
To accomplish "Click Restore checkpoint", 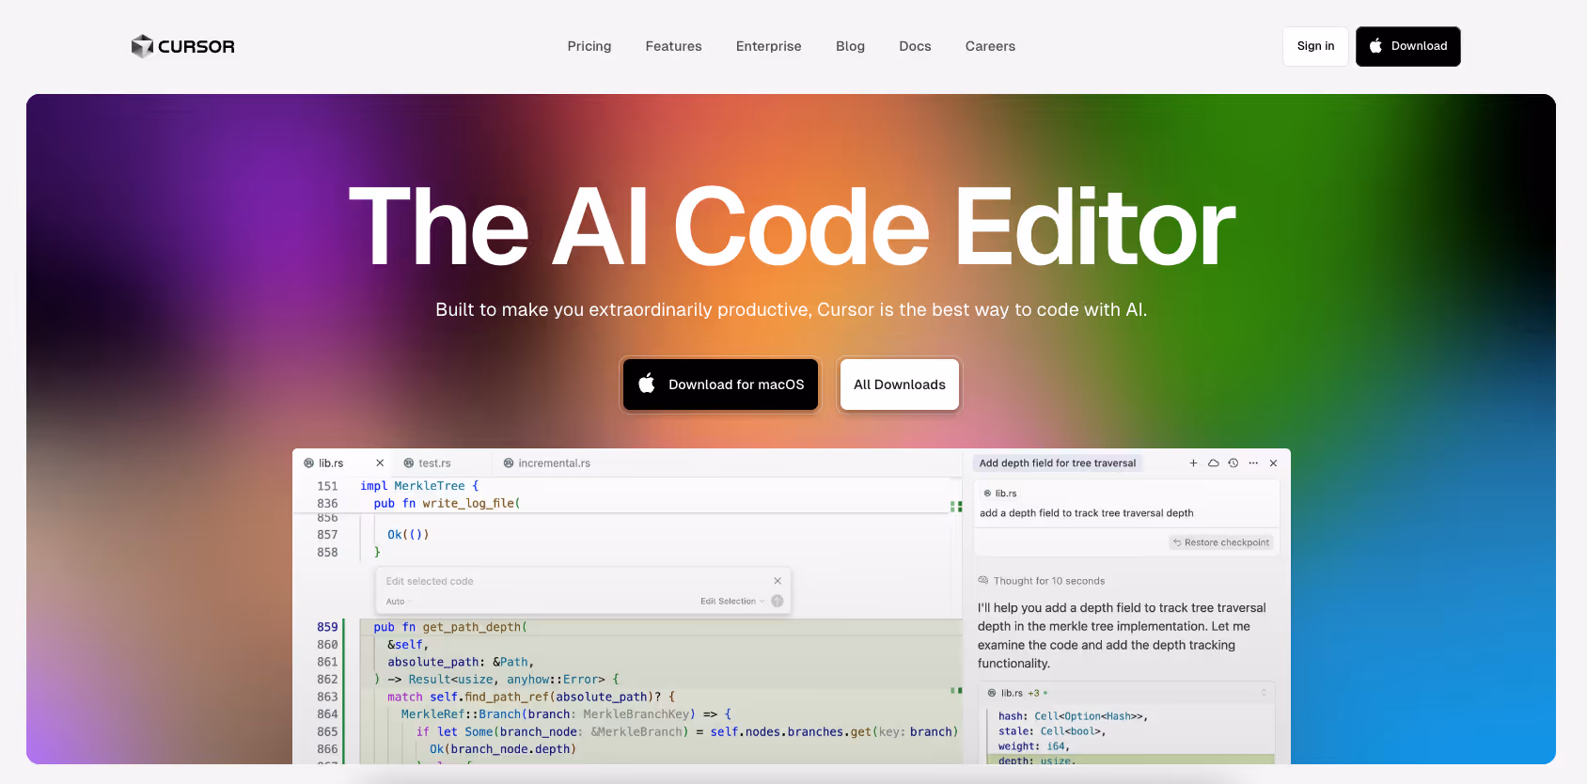I will tap(1221, 542).
